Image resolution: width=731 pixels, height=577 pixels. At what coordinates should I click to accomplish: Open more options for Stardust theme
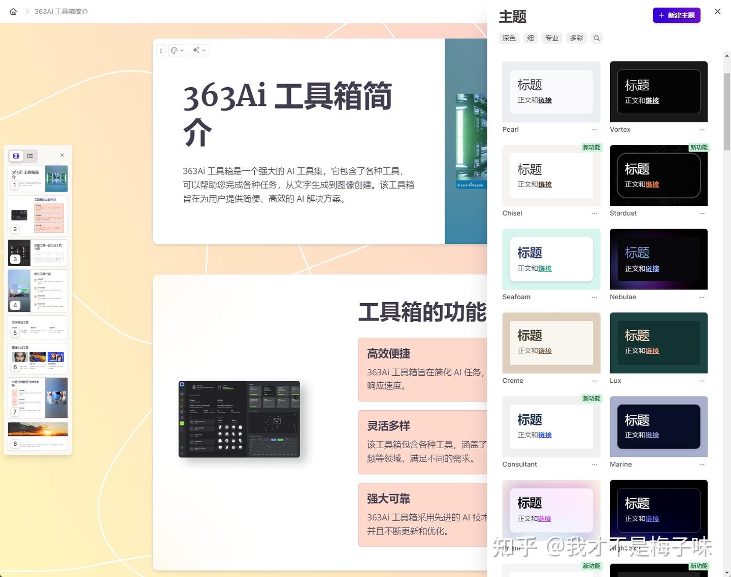[x=702, y=213]
